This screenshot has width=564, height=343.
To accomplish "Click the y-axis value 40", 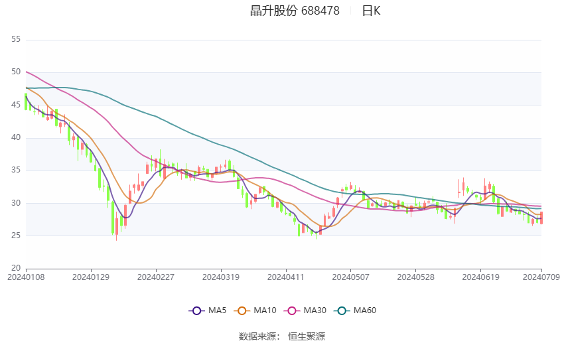I will pos(16,137).
